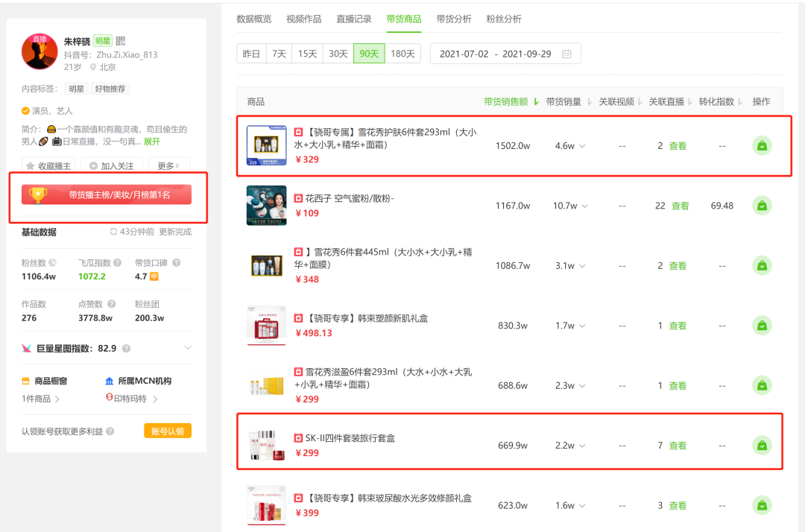Screen dimensions: 805x532
Task: Switch to 粉丝分析 tab
Action: (504, 19)
